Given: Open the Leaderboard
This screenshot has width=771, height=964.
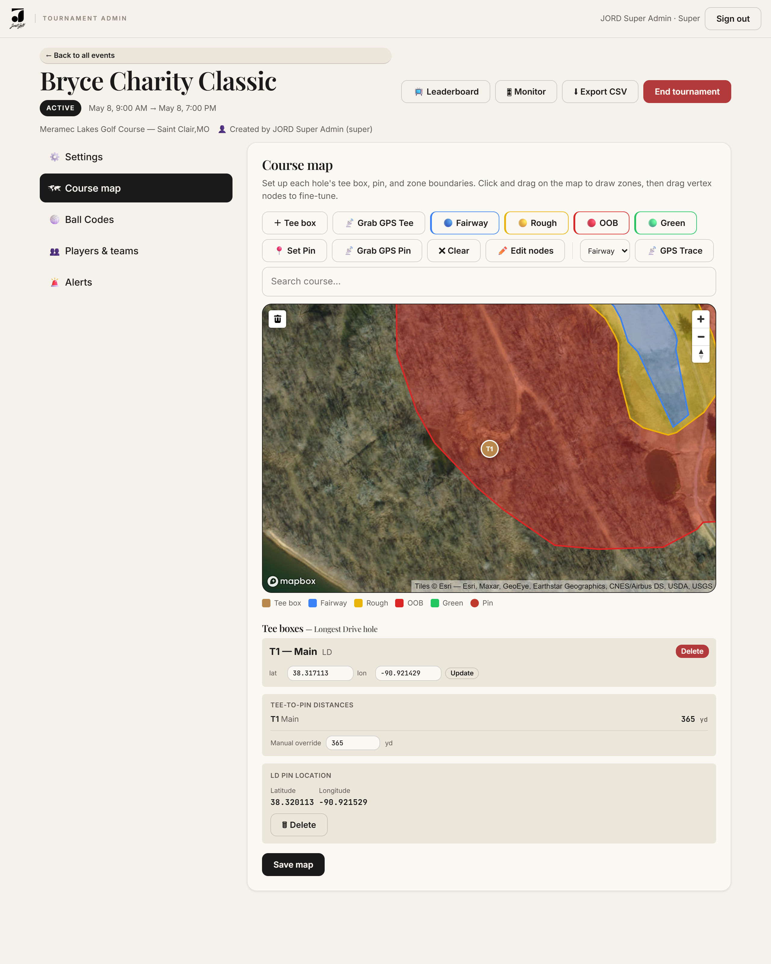Looking at the screenshot, I should (446, 92).
